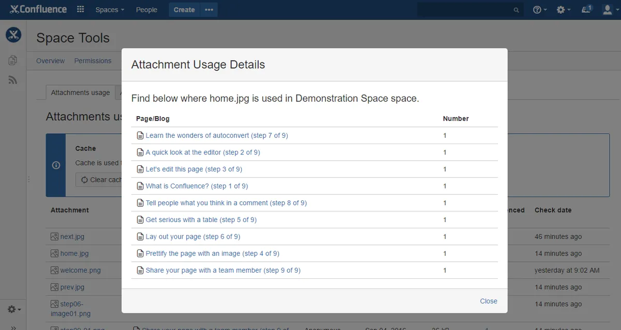Open the administration gear menu in header
Image resolution: width=621 pixels, height=330 pixels.
[x=563, y=10]
